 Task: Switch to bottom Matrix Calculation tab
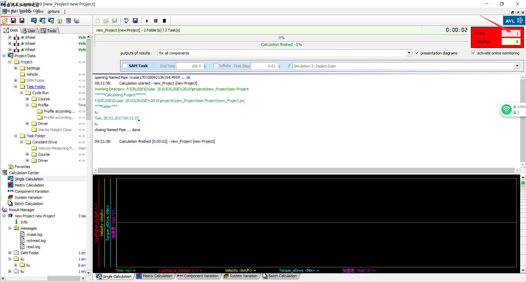point(155,276)
